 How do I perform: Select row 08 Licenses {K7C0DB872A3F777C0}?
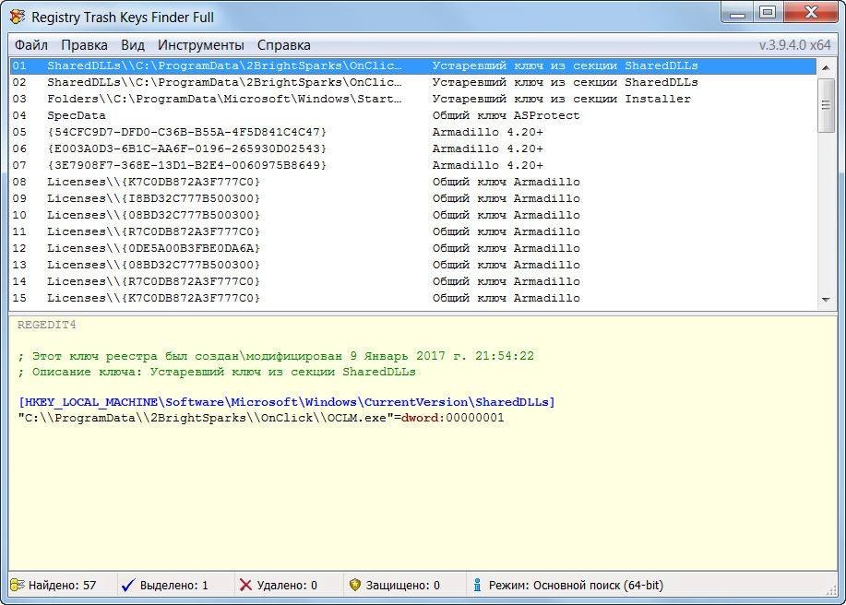click(x=413, y=182)
